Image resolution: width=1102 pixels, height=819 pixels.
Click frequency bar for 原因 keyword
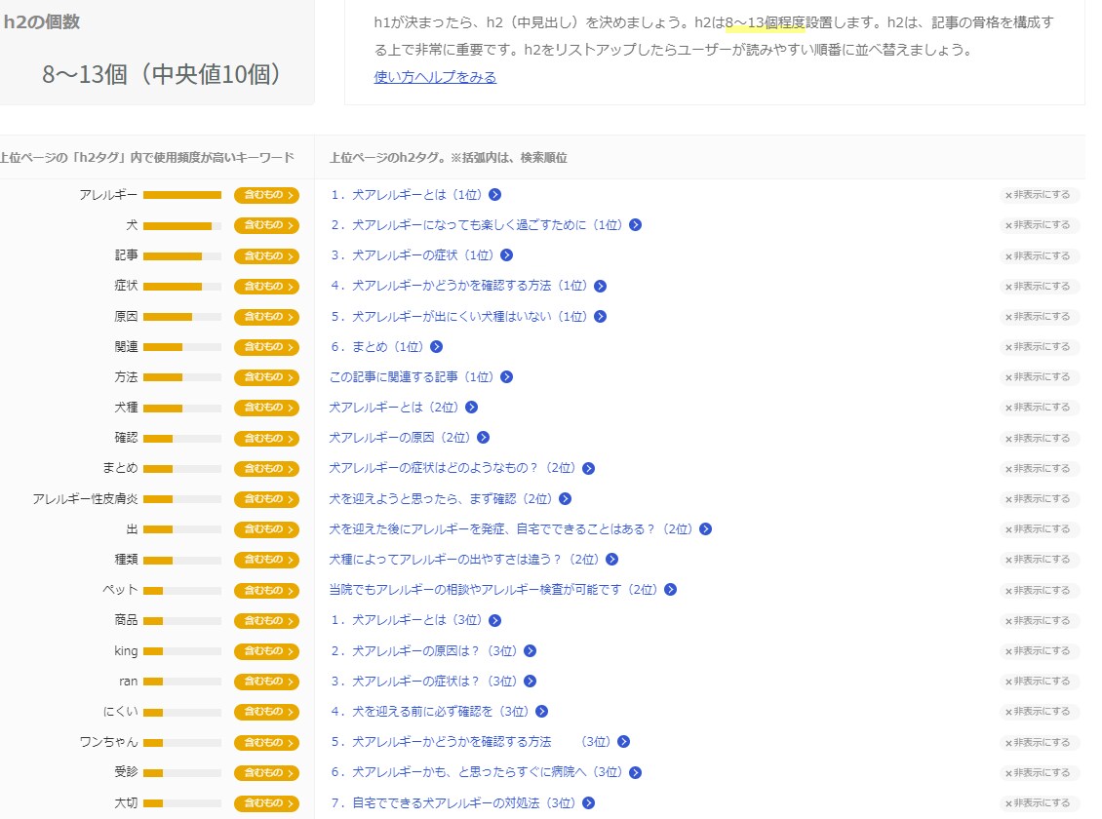[x=182, y=317]
